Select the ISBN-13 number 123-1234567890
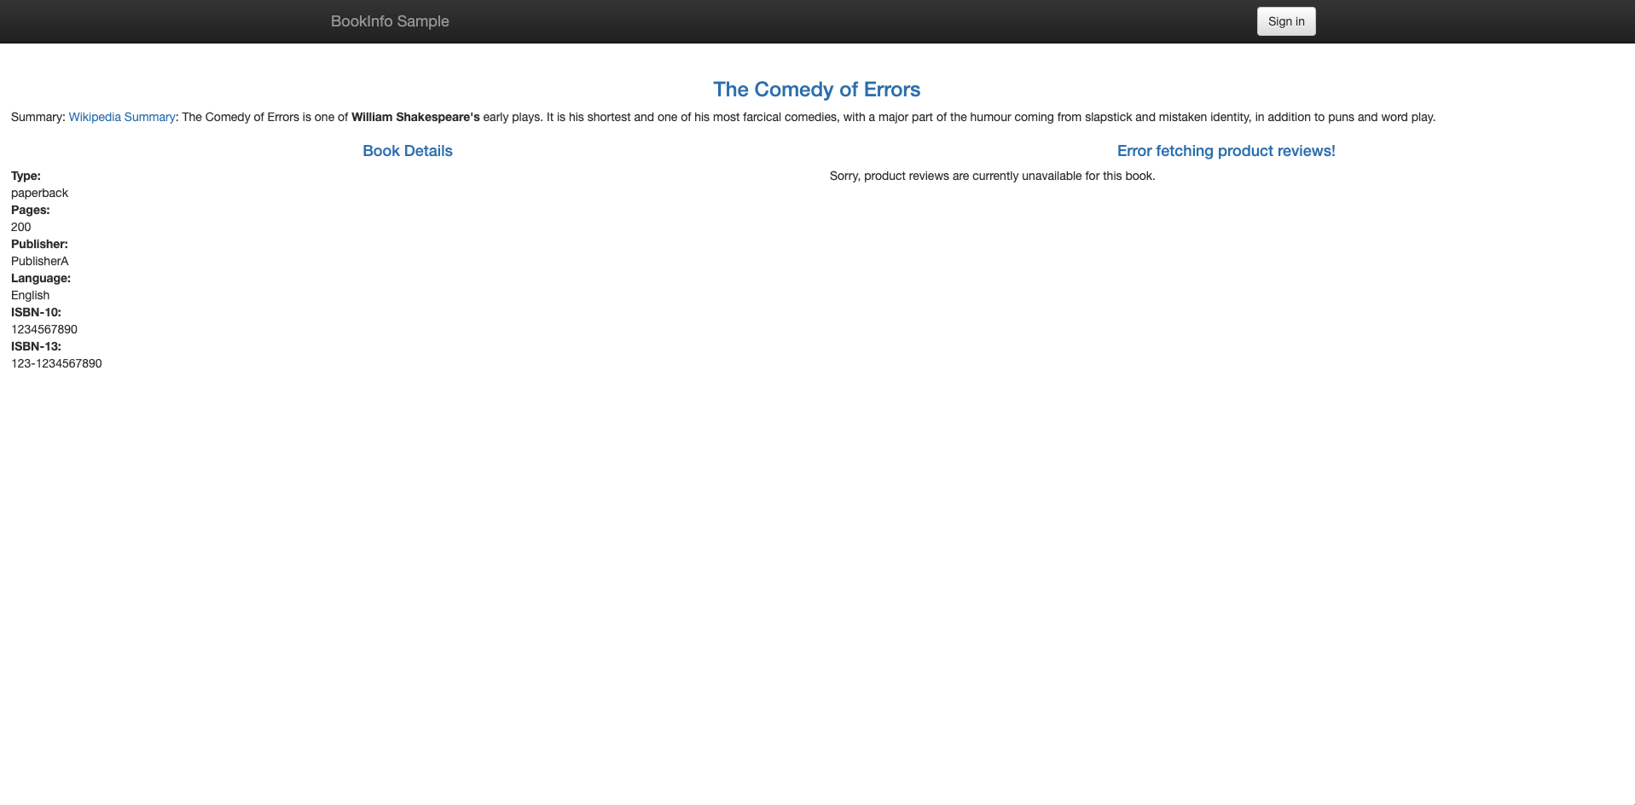1635x805 pixels. point(56,363)
